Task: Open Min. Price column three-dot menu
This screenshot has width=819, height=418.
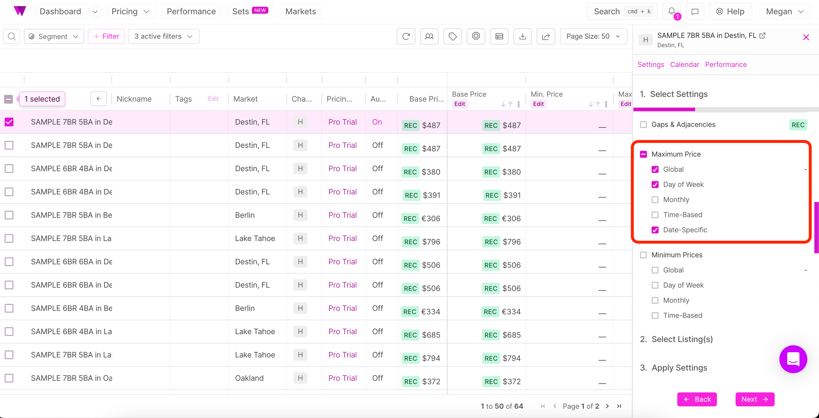Action: 606,104
